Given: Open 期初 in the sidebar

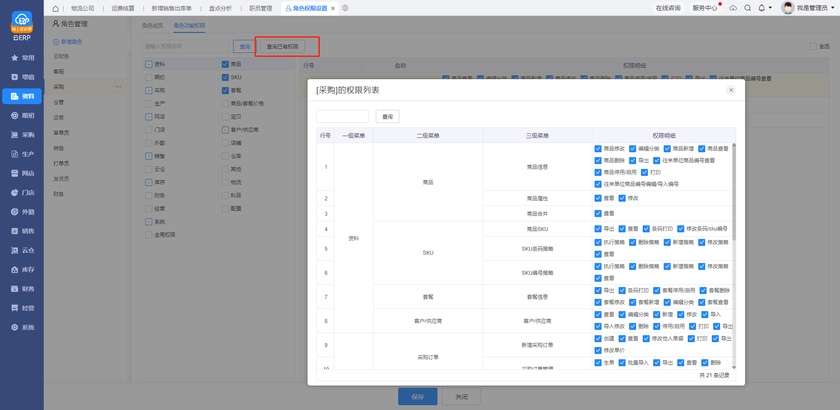Looking at the screenshot, I should pyautogui.click(x=22, y=116).
